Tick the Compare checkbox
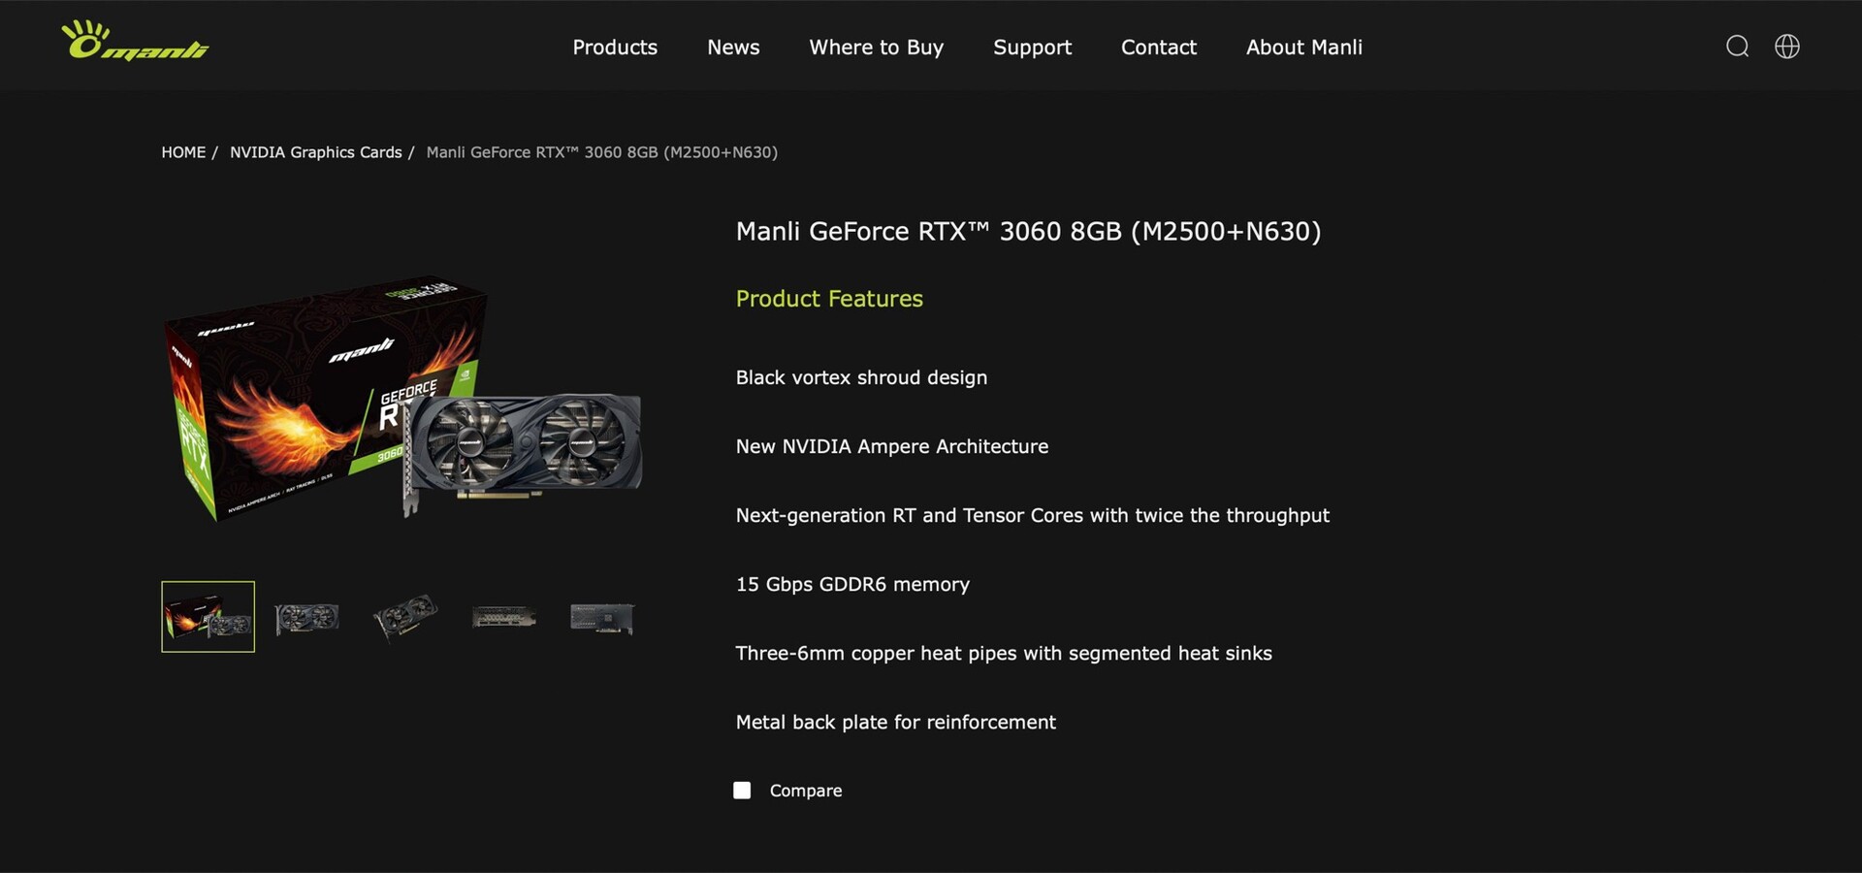The height and width of the screenshot is (873, 1862). pos(742,791)
